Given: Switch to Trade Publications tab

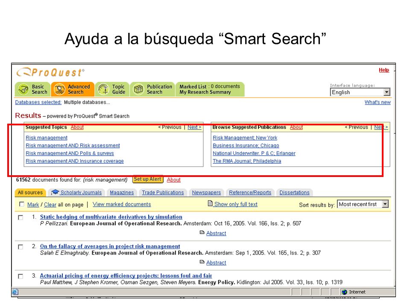Looking at the screenshot, I should click(163, 193).
